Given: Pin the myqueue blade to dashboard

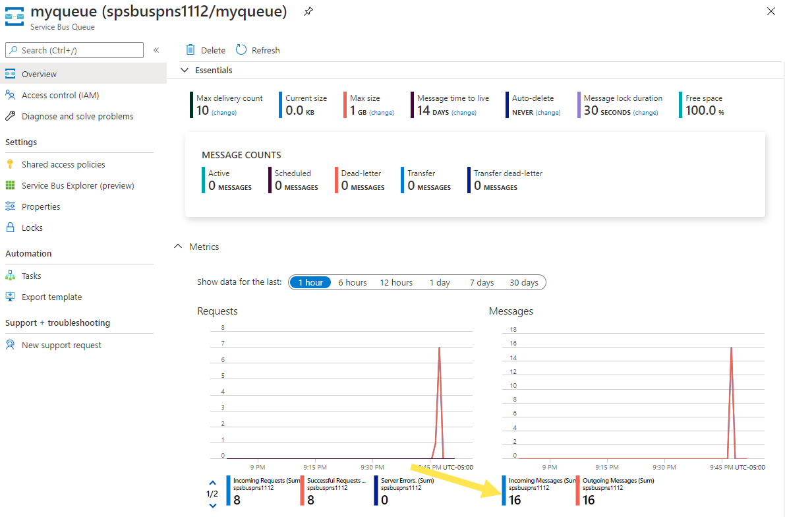Looking at the screenshot, I should pos(308,11).
